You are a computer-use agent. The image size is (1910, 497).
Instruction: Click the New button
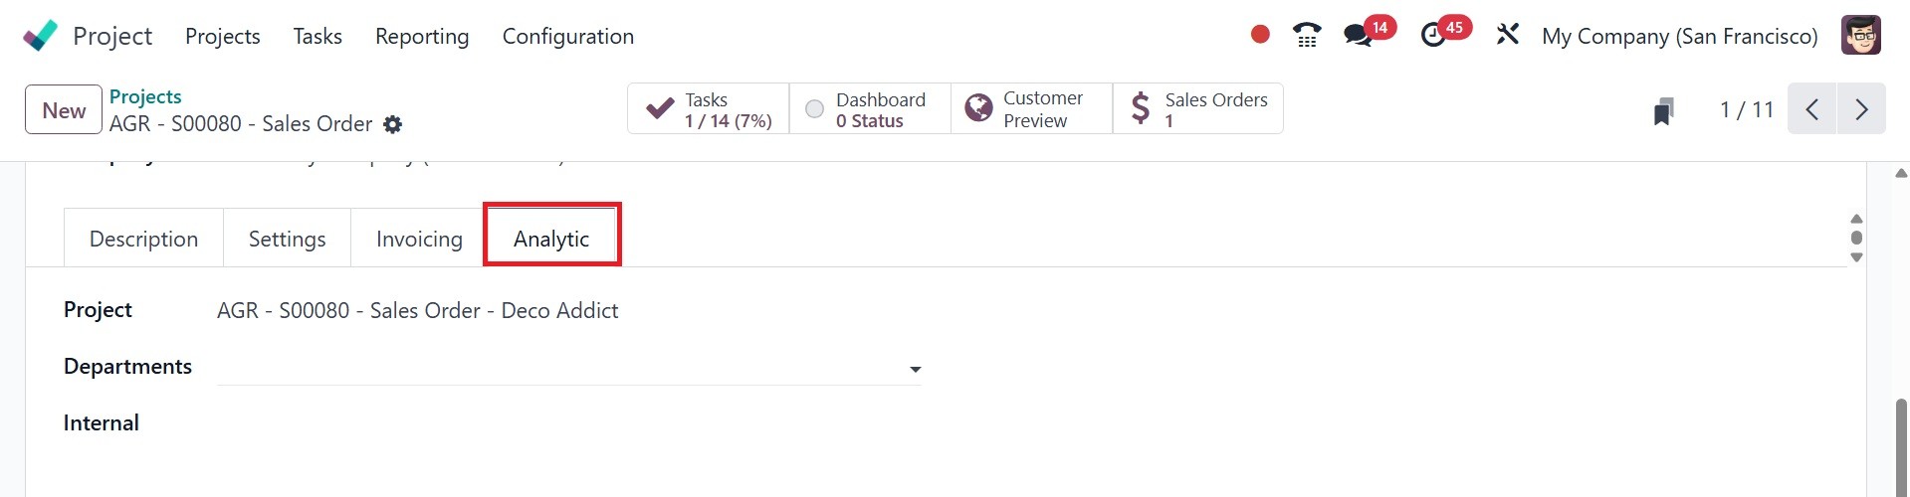(x=64, y=110)
